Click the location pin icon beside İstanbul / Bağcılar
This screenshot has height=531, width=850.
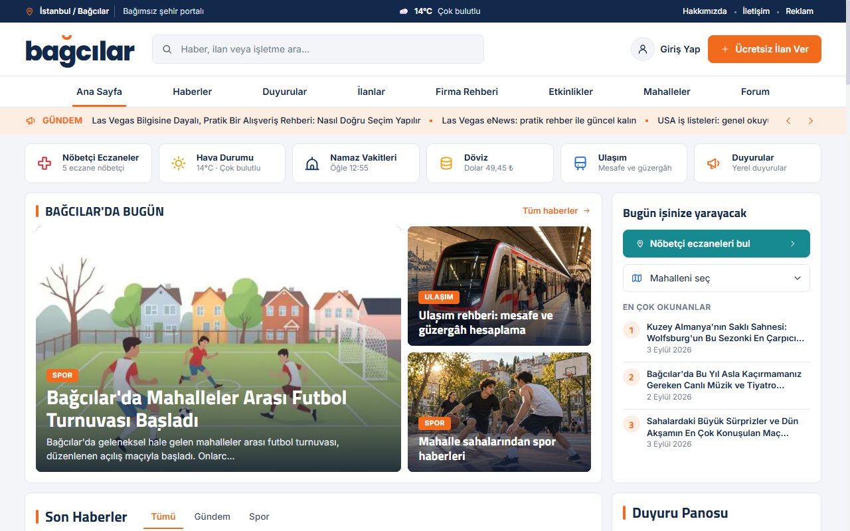coord(29,11)
